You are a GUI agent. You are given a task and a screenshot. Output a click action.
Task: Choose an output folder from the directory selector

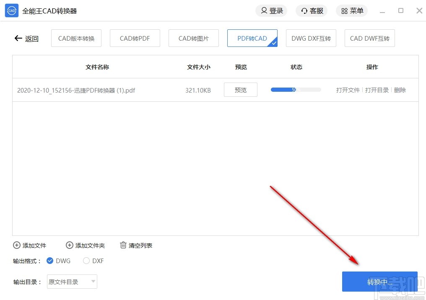(72, 282)
